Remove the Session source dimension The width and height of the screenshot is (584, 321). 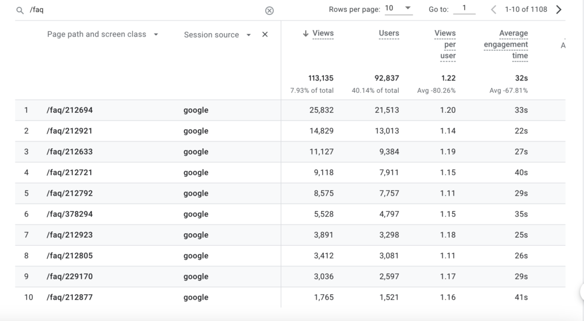click(265, 34)
